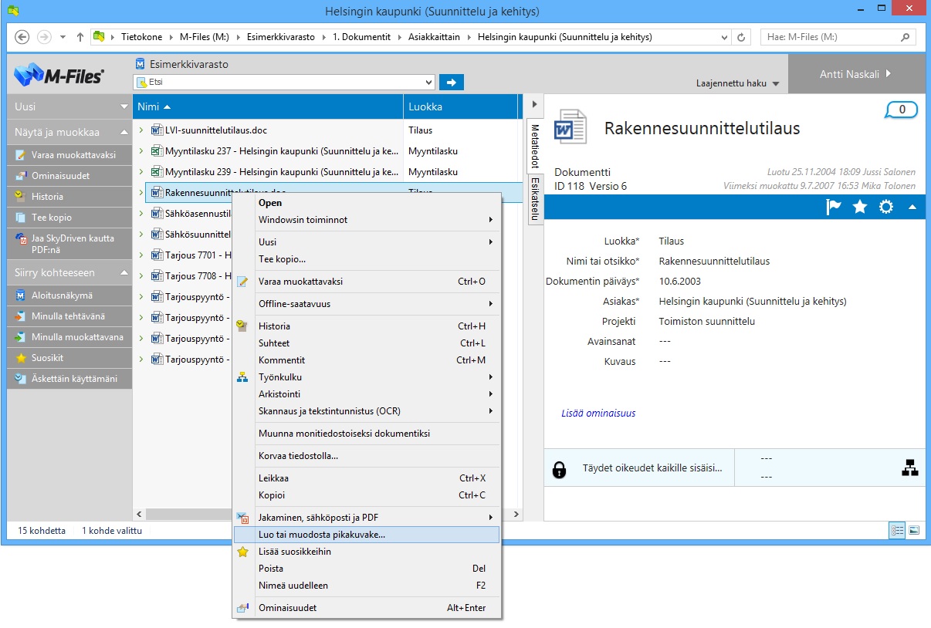The width and height of the screenshot is (931, 628).
Task: Open Äskettäin käyttämäni in the sidebar
Action: coord(69,379)
